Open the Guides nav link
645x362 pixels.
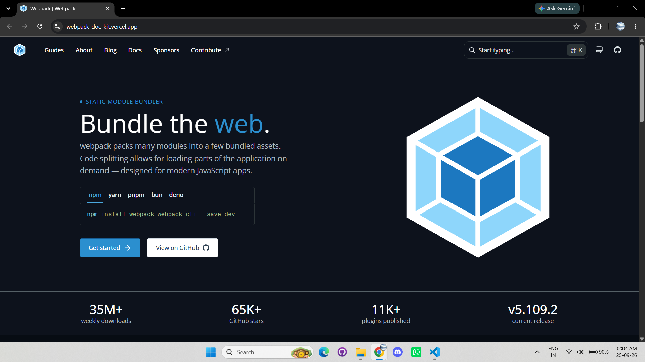point(54,50)
